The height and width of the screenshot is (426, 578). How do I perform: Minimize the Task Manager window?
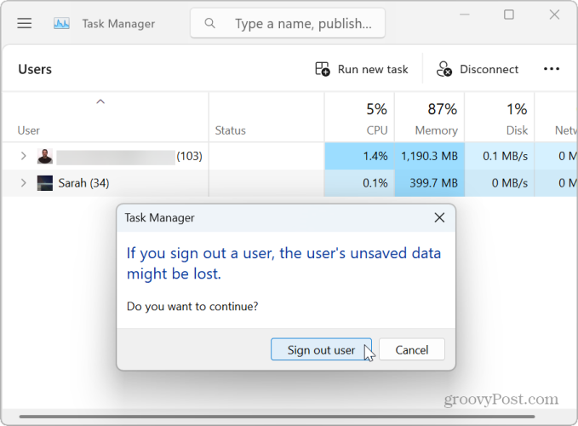pyautogui.click(x=465, y=14)
